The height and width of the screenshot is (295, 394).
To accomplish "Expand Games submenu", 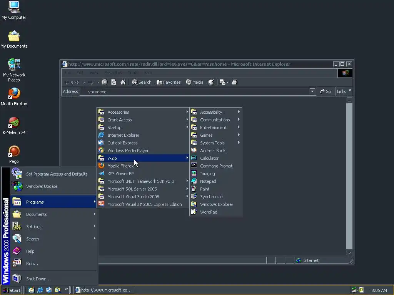I will (216, 135).
